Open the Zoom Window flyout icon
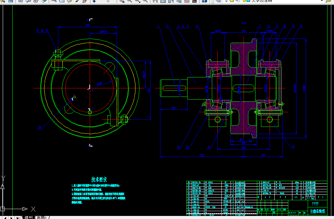 [x=137, y=1]
